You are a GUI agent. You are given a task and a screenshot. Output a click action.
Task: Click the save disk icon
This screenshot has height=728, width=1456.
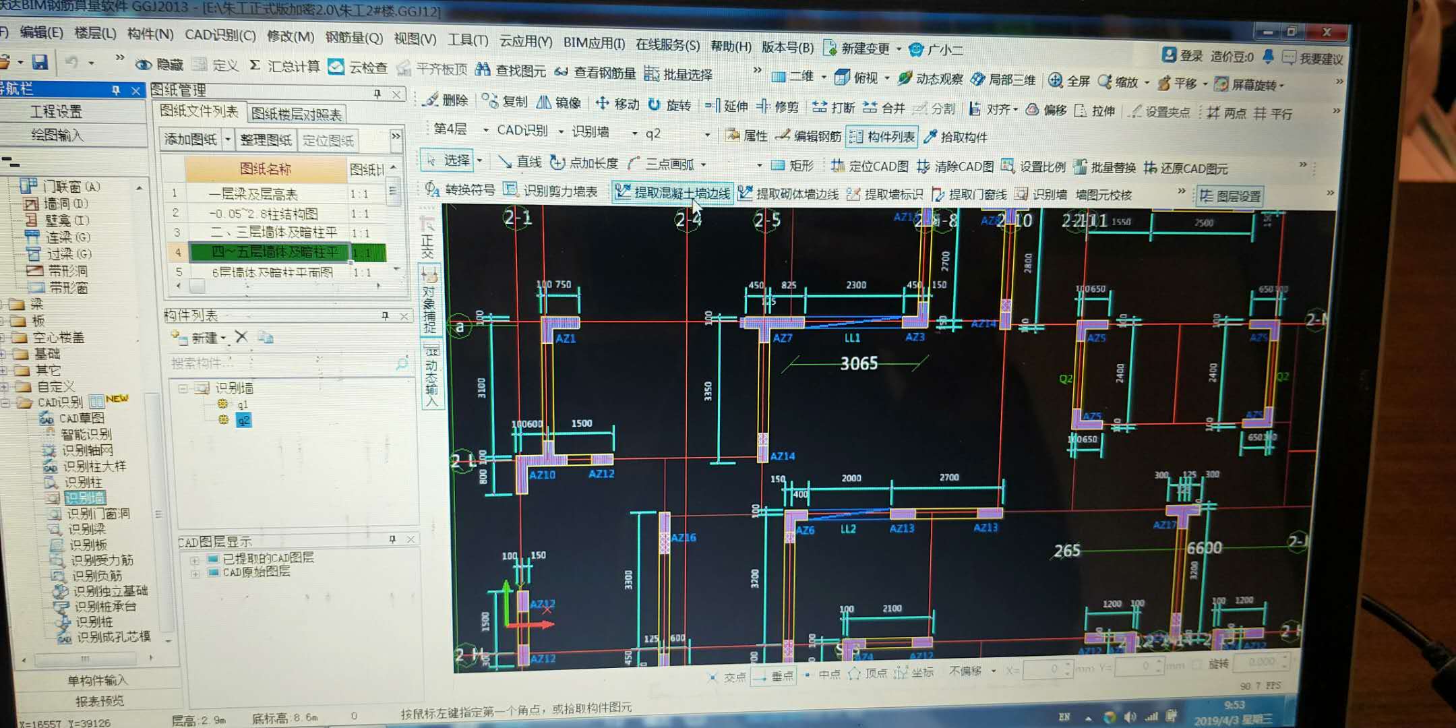click(x=40, y=62)
